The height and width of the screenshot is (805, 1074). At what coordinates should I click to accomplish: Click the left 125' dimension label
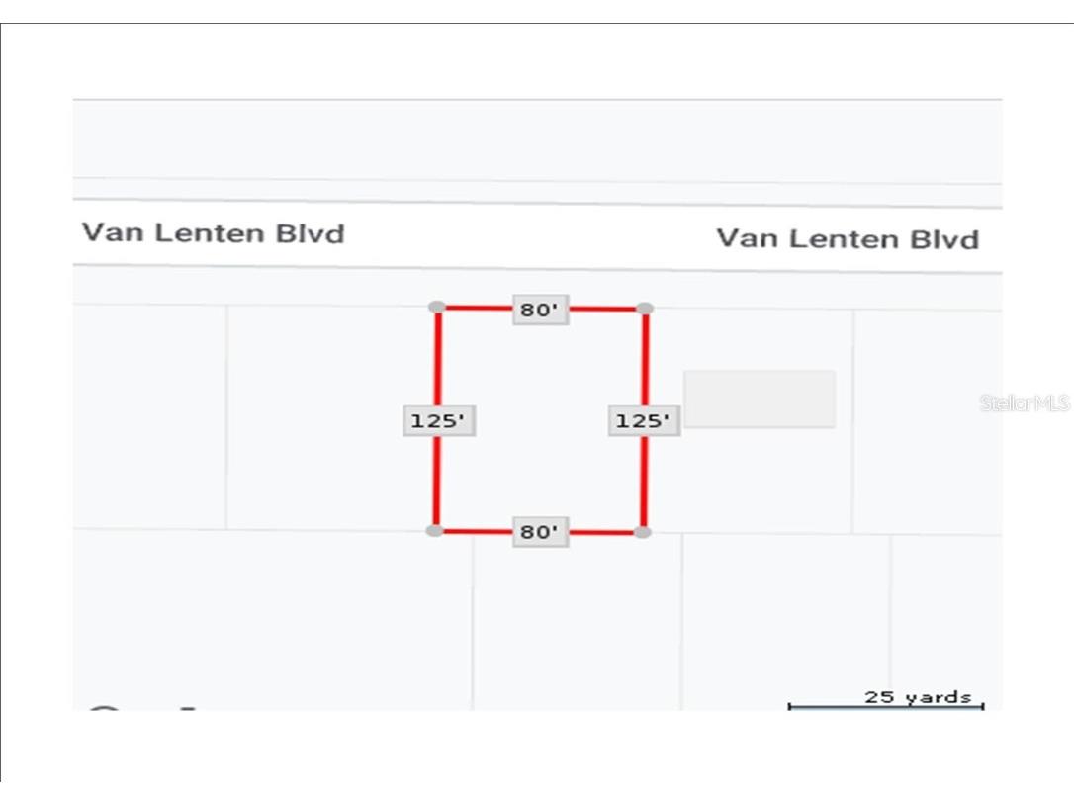[x=438, y=421]
